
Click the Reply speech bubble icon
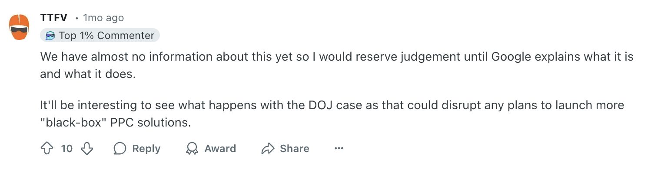(120, 149)
